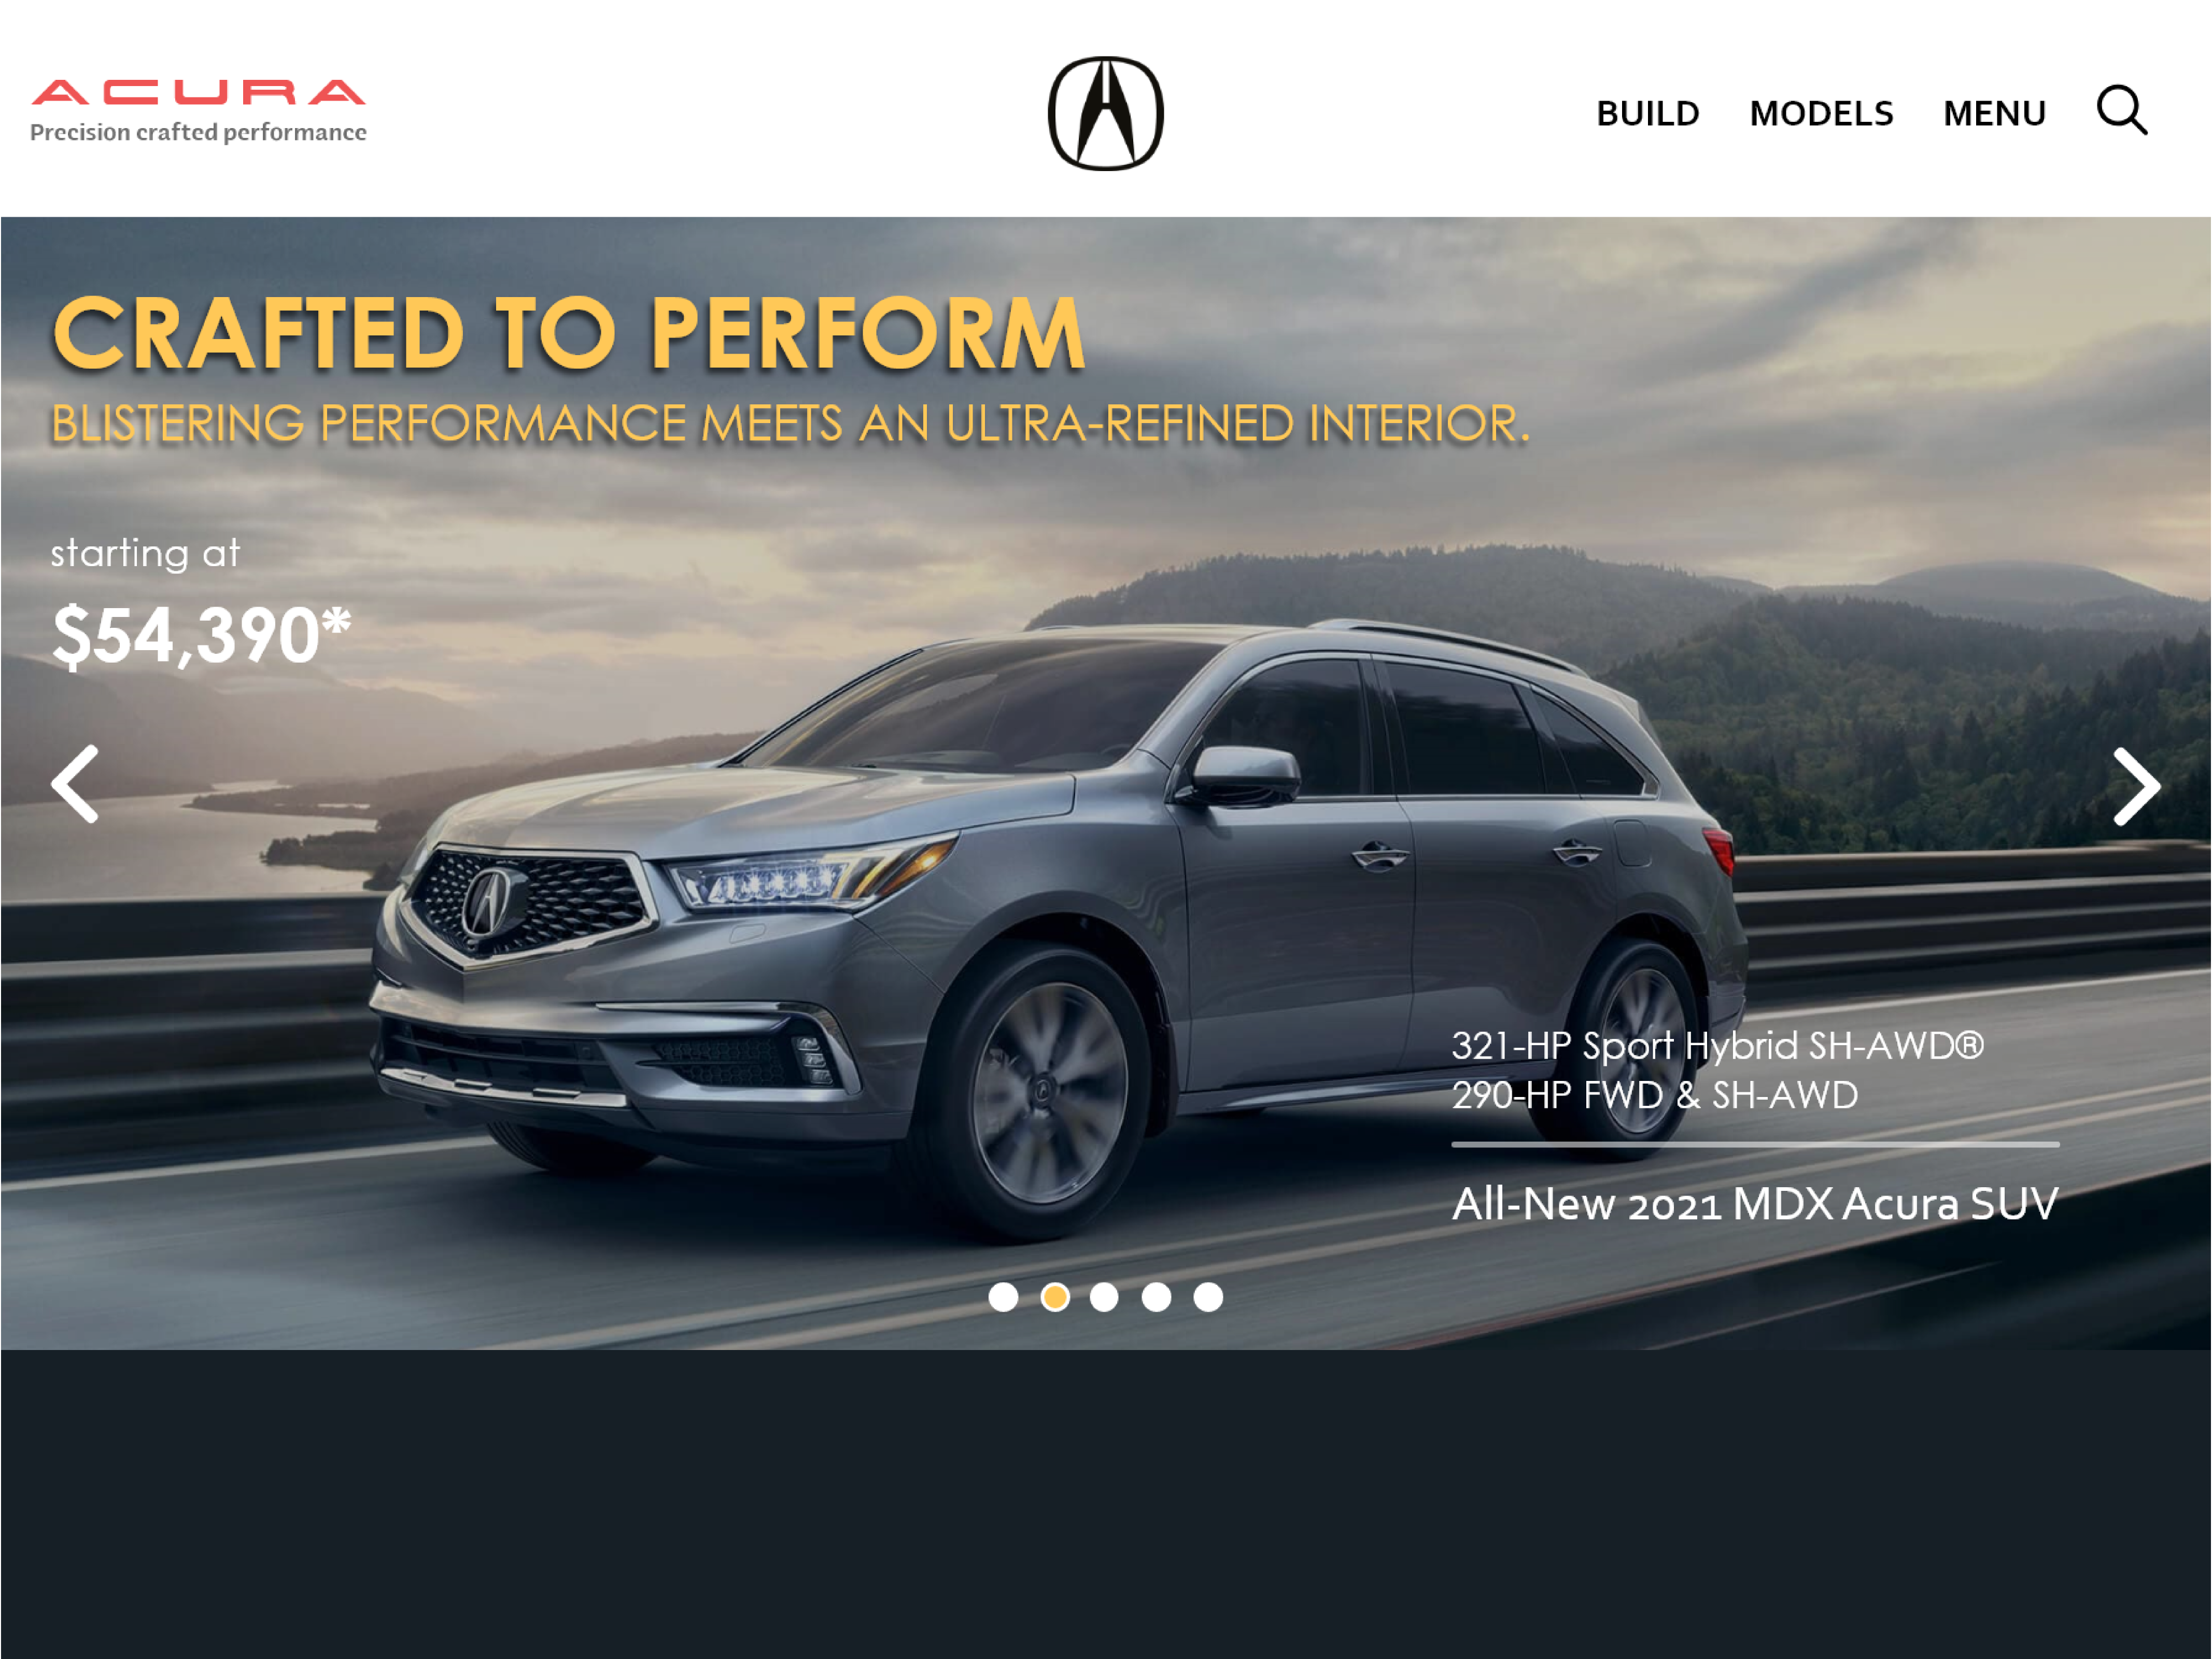The height and width of the screenshot is (1659, 2212).
Task: Click the Blistering Performance subtitle text
Action: point(790,423)
